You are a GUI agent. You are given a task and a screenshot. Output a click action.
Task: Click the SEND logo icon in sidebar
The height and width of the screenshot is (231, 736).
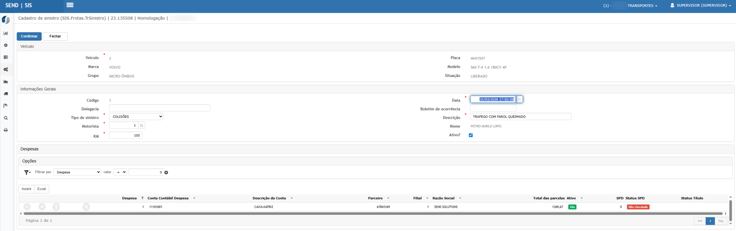(6, 20)
